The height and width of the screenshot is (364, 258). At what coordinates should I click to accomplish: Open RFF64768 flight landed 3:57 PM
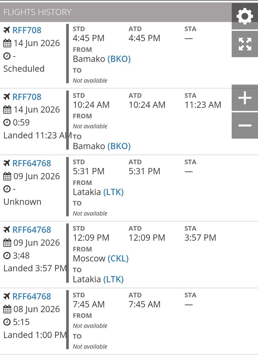click(x=32, y=230)
